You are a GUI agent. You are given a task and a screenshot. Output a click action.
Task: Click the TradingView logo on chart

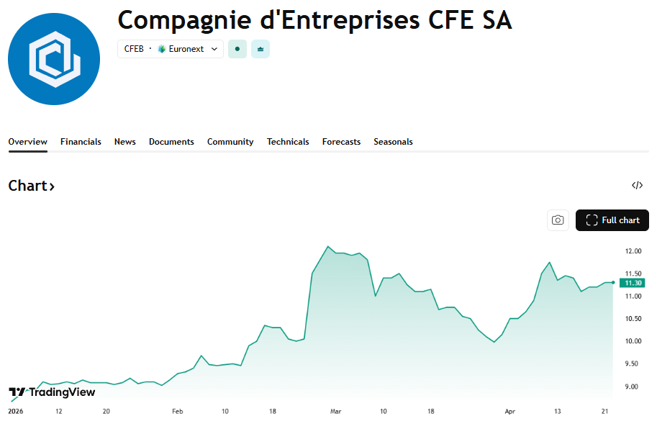point(52,392)
